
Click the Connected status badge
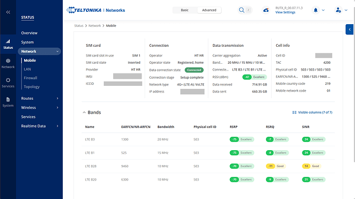(194, 70)
